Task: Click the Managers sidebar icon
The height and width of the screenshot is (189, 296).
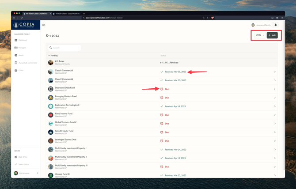Action: point(16,48)
